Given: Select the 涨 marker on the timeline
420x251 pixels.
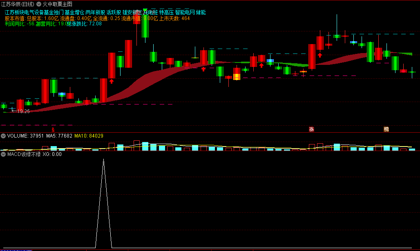Looking at the screenshot, I should 311,129.
